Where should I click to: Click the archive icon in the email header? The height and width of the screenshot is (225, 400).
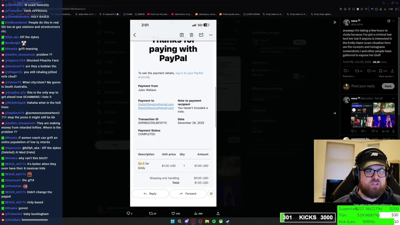[182, 35]
